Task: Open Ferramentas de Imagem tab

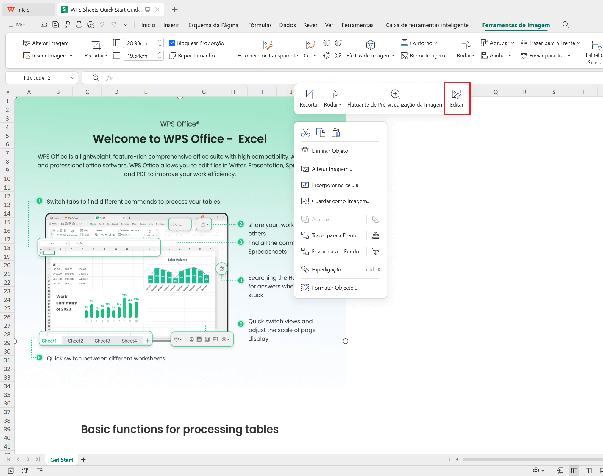Action: [516, 25]
